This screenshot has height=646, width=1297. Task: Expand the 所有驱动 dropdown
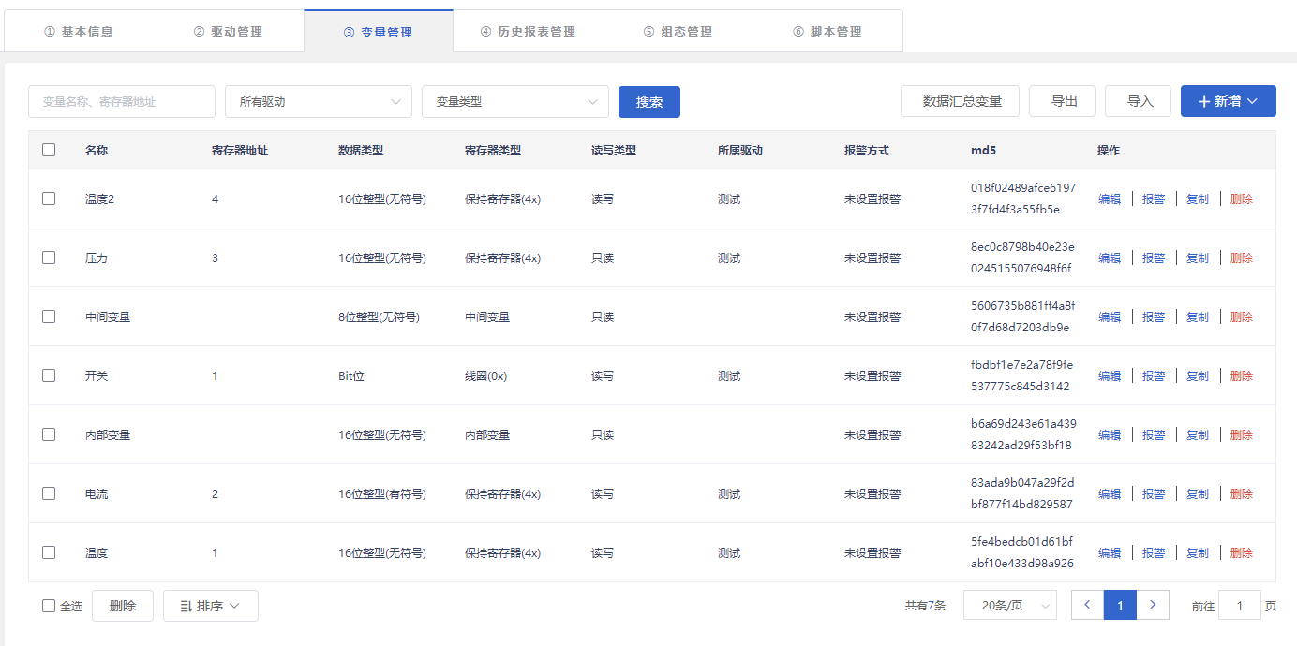[319, 102]
